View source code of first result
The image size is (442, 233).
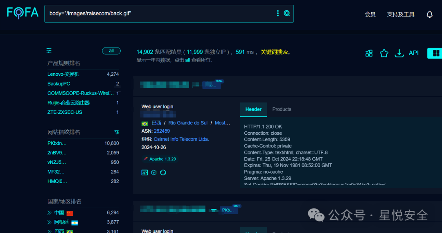(144, 172)
